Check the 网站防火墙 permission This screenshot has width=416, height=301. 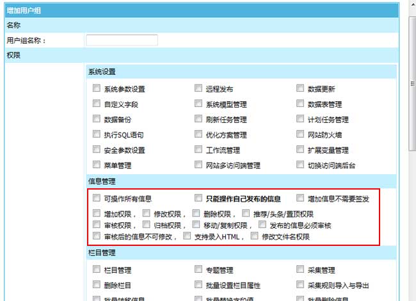(301, 134)
